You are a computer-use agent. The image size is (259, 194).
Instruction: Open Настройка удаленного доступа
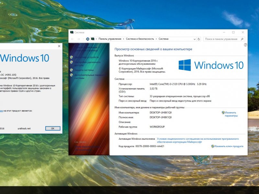click(x=87, y=64)
